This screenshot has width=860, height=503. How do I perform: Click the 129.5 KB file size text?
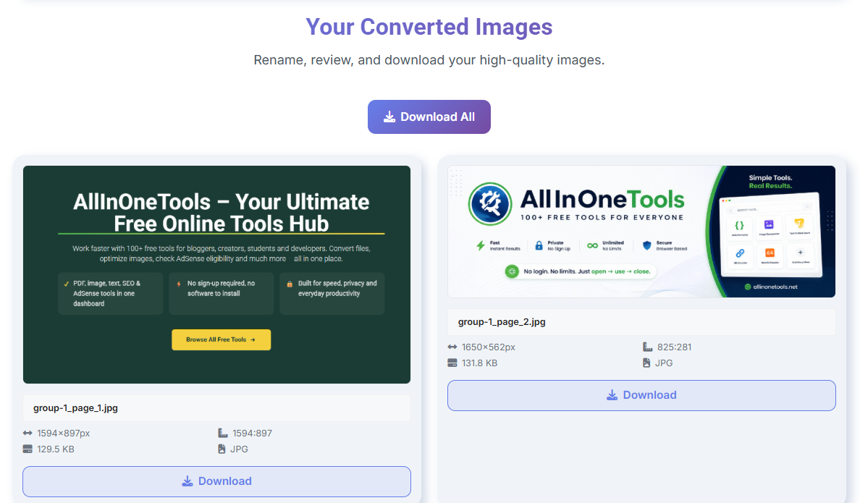coord(56,449)
